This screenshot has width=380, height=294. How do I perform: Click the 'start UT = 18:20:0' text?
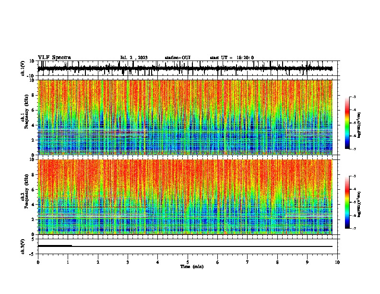tap(232, 58)
